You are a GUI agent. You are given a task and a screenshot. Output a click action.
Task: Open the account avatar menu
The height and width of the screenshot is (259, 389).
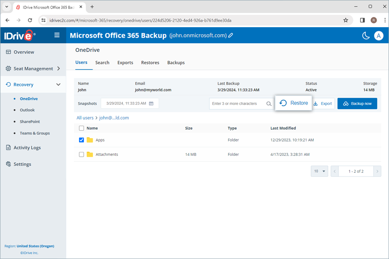click(379, 36)
